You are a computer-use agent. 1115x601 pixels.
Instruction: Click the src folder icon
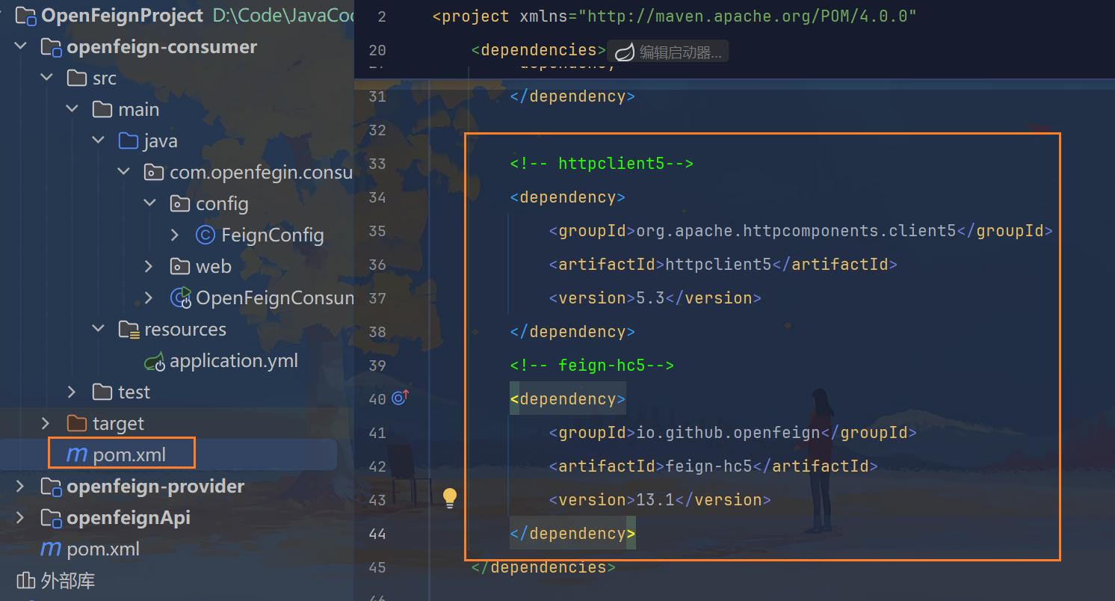coord(76,78)
